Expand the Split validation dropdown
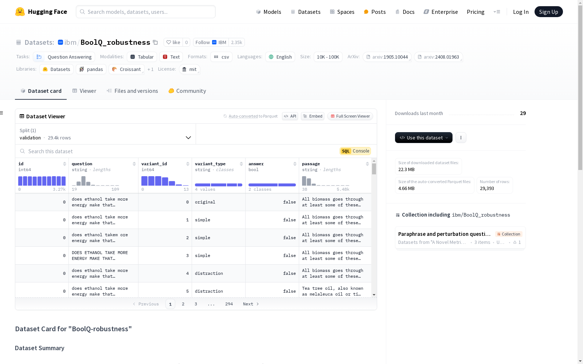Screen dimensions: 583x364 click(x=105, y=134)
